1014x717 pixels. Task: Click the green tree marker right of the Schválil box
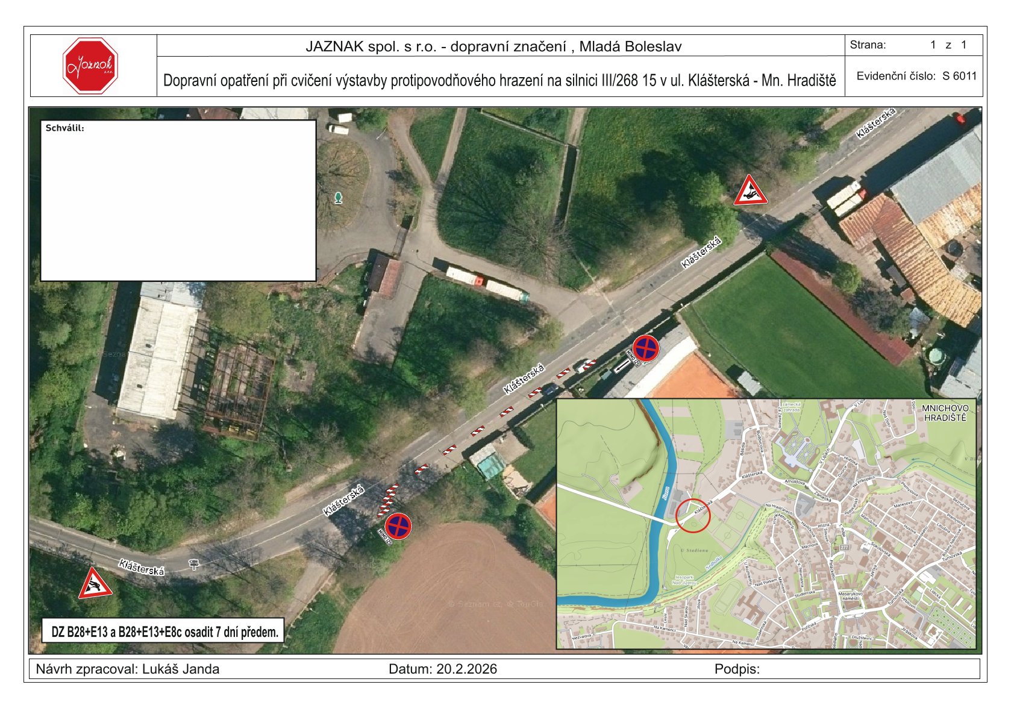[338, 198]
